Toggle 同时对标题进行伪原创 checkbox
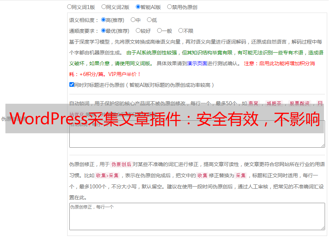This screenshot has width=329, height=237. (x=72, y=85)
